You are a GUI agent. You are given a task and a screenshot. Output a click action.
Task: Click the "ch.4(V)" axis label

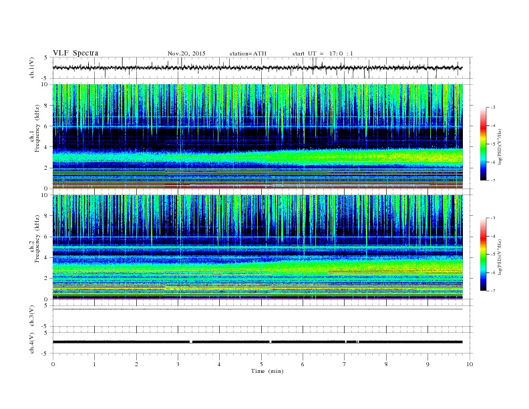point(32,343)
